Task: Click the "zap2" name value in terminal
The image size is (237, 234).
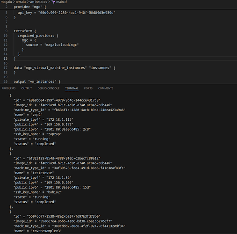Action: (x=36, y=115)
